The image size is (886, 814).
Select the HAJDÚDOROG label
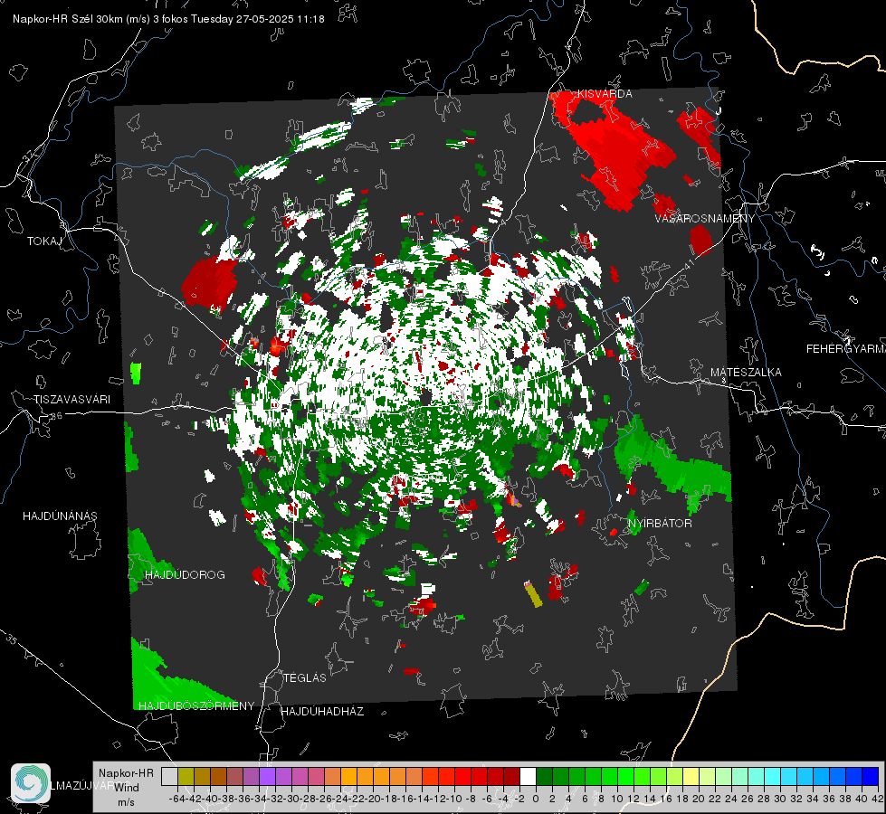[185, 574]
